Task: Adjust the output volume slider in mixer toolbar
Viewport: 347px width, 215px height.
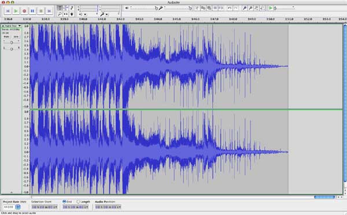Action: tap(143, 8)
